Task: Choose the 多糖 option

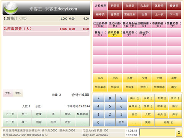Action: point(130,78)
